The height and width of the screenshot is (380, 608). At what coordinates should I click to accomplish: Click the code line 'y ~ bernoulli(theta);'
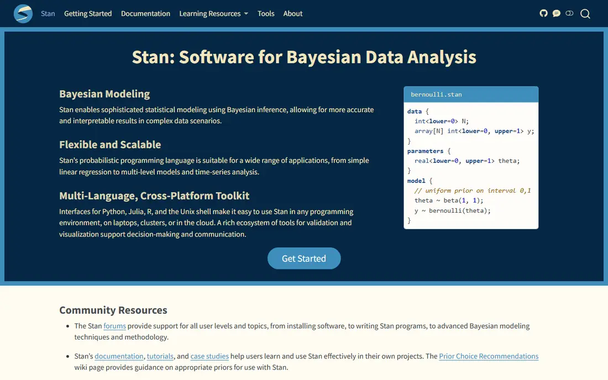click(453, 211)
